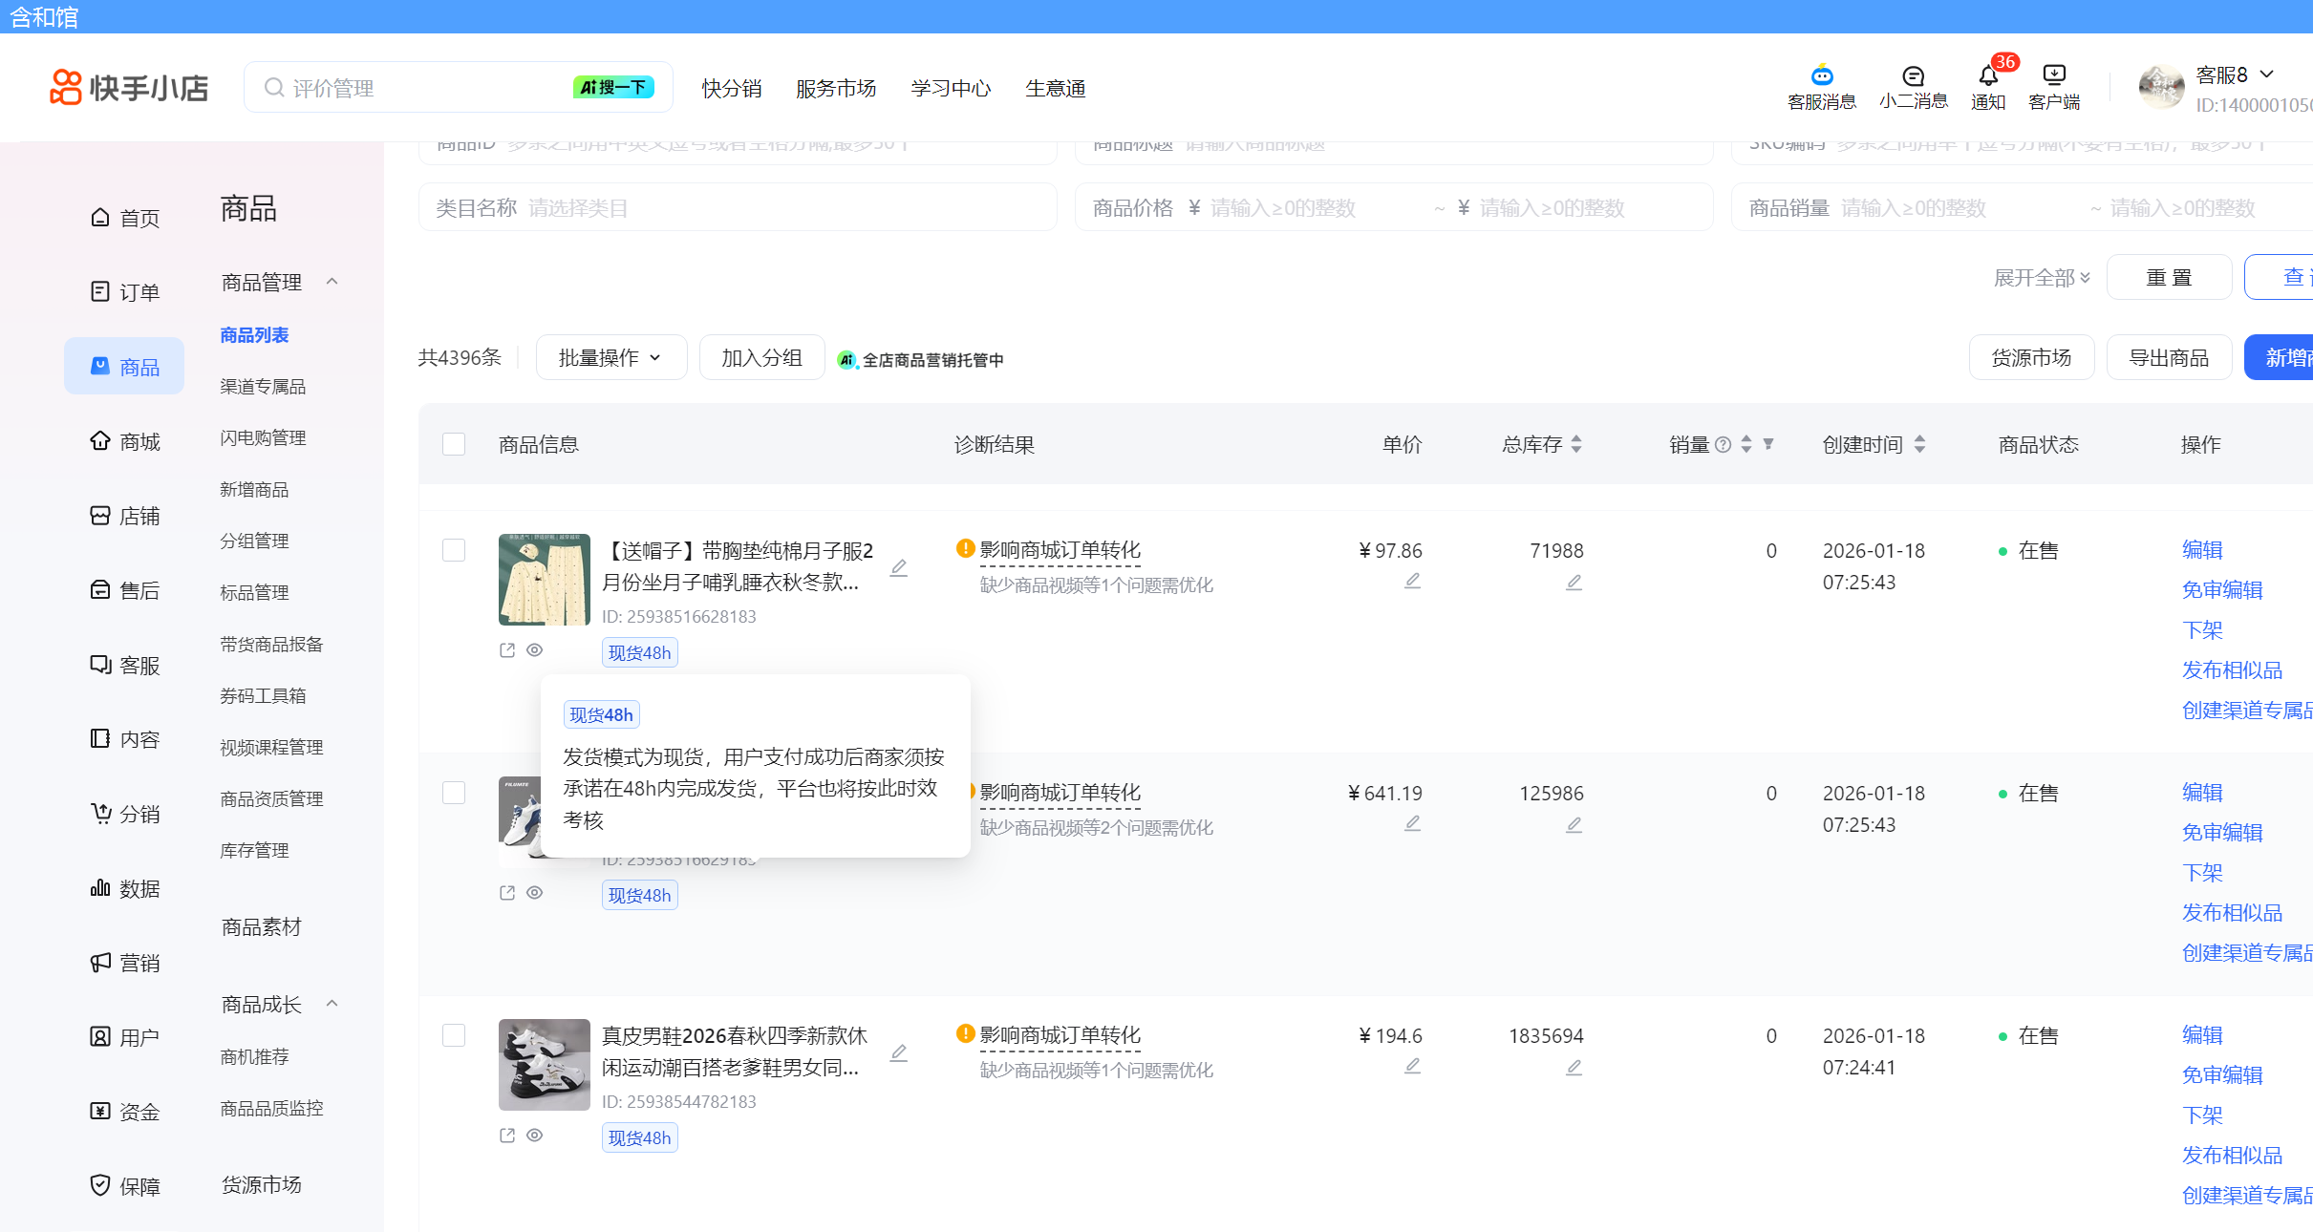
Task: Edit the ¥97.86 price via pencil icon
Action: [1412, 581]
